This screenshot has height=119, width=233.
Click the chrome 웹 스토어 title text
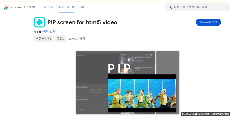click(x=23, y=7)
